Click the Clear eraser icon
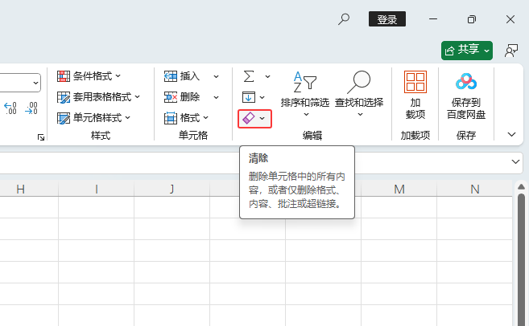 click(x=249, y=118)
